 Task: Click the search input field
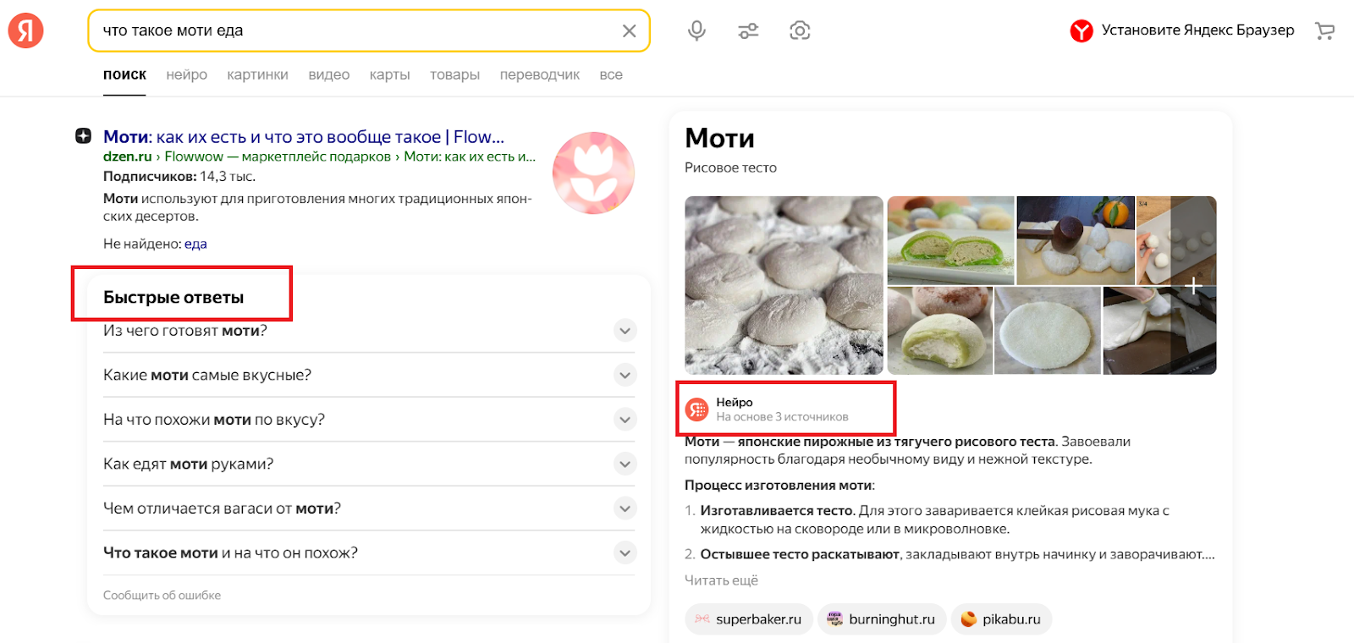click(355, 31)
